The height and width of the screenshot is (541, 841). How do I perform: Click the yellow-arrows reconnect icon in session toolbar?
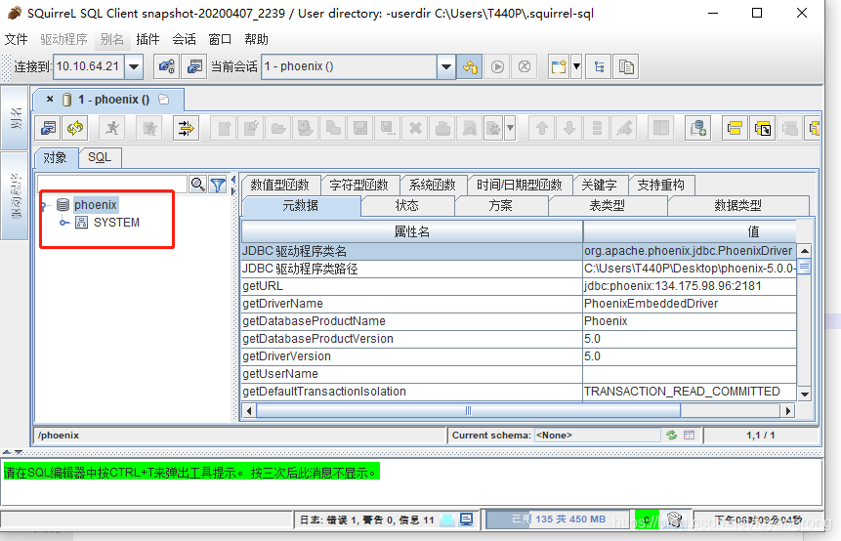click(75, 128)
